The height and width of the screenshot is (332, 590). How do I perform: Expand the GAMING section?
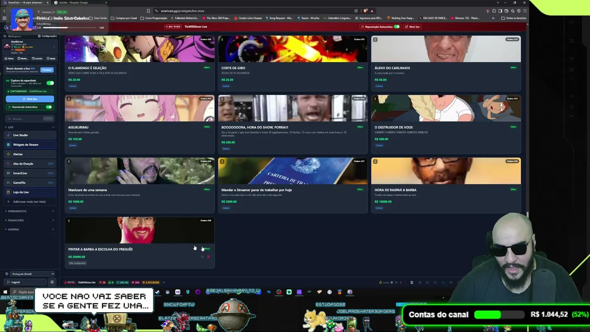point(29,229)
